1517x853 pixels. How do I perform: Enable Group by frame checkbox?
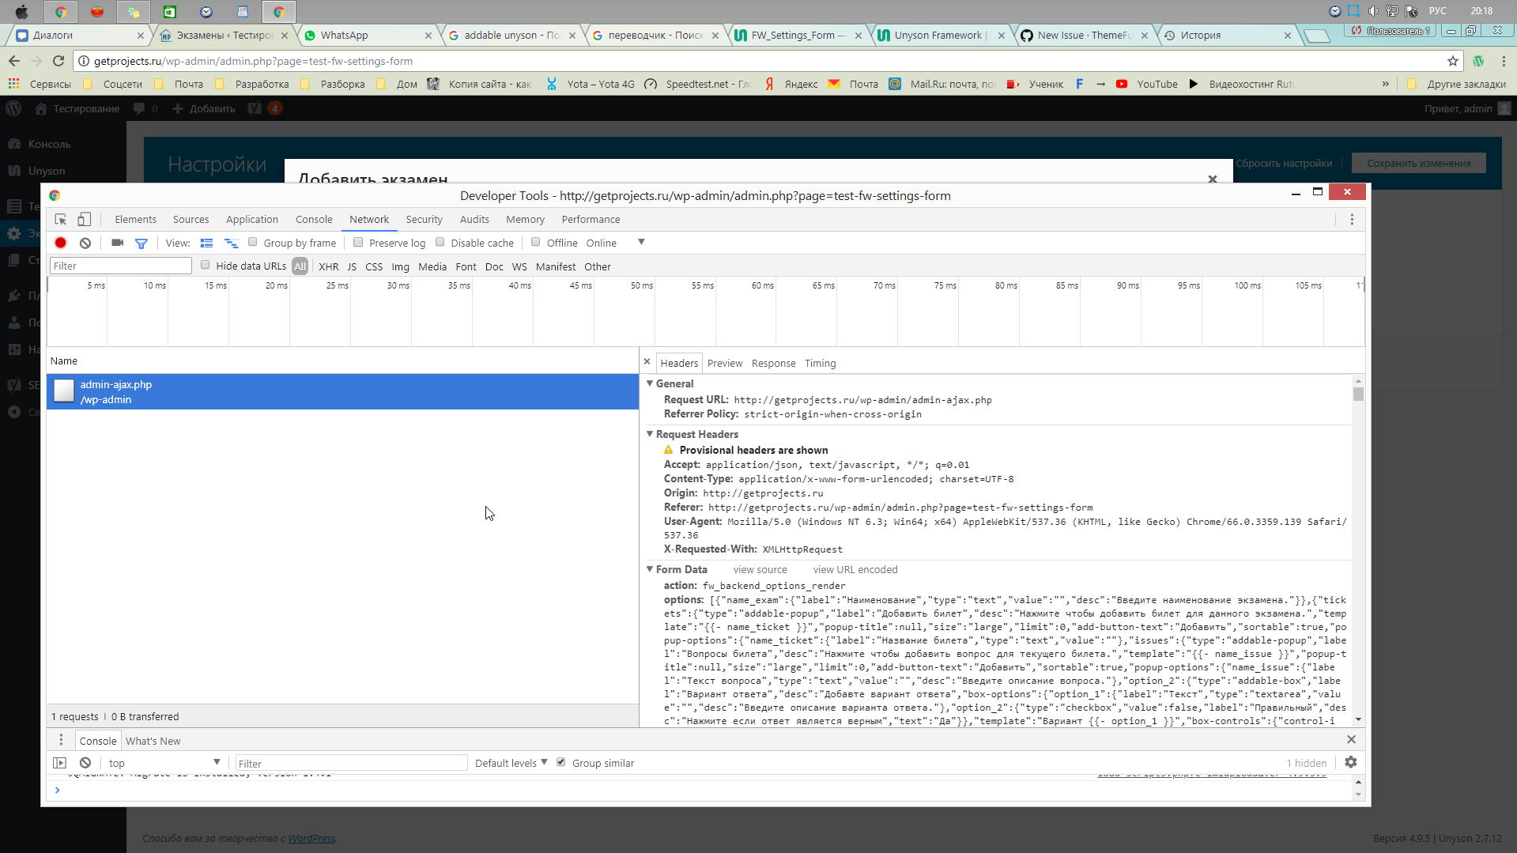253,242
